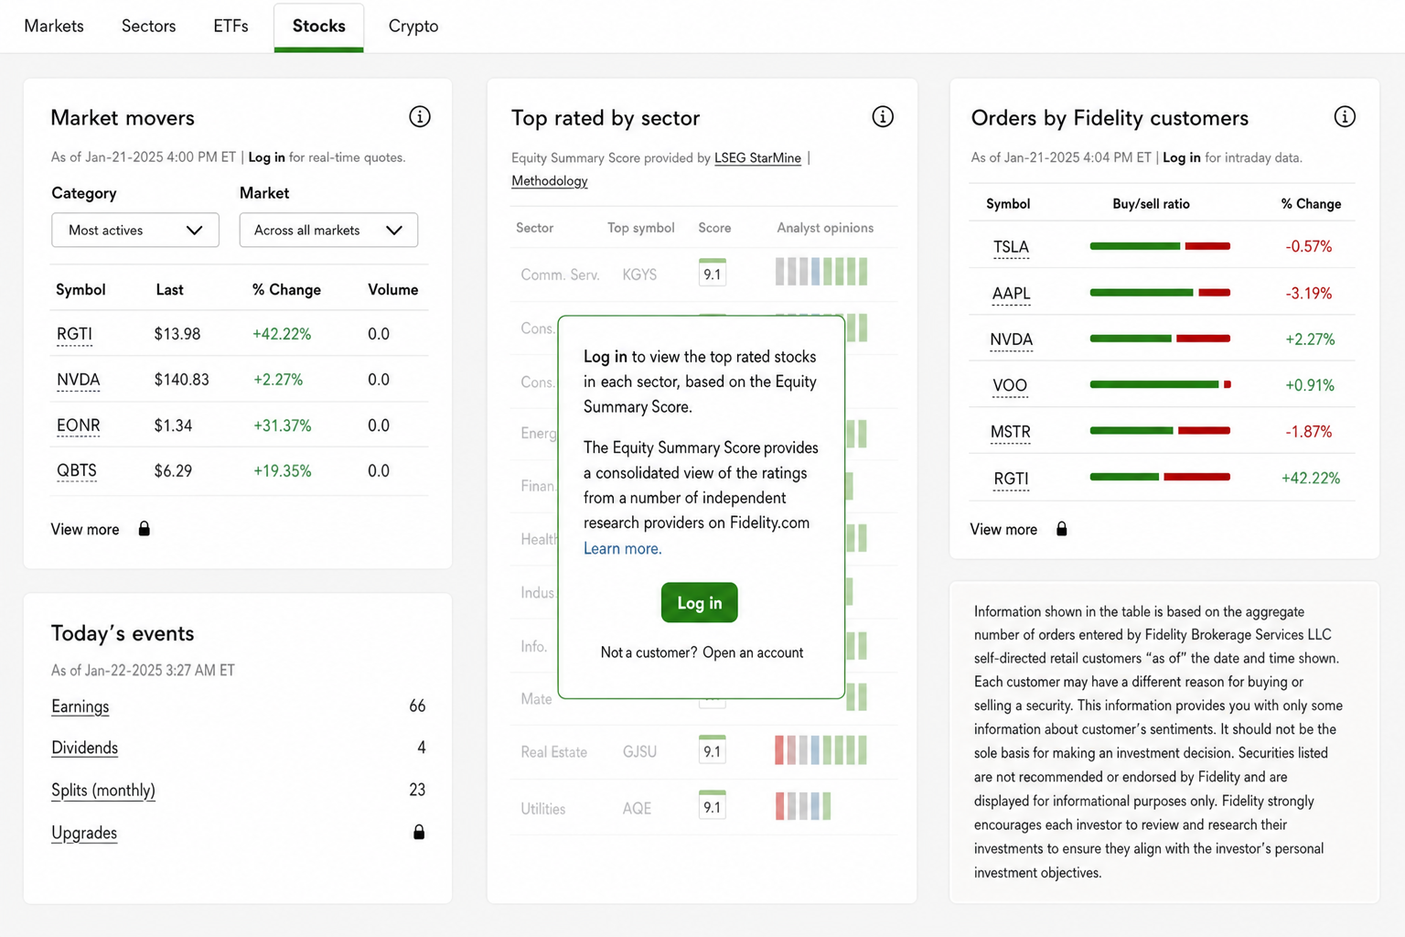1405x937 pixels.
Task: Open the Orders by Fidelity customers info icon
Action: tap(1344, 116)
